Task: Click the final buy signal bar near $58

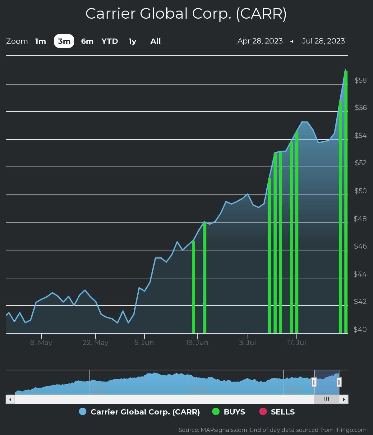Action: [346, 202]
